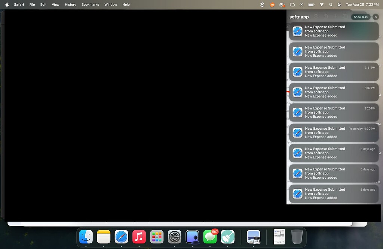Click Spotlight search magnifier in menu bar
The width and height of the screenshot is (383, 249).
(331, 4)
